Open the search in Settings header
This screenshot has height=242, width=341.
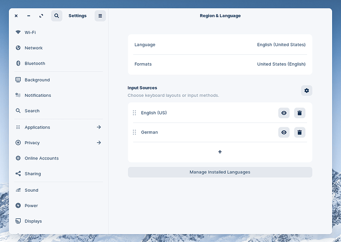pos(56,16)
